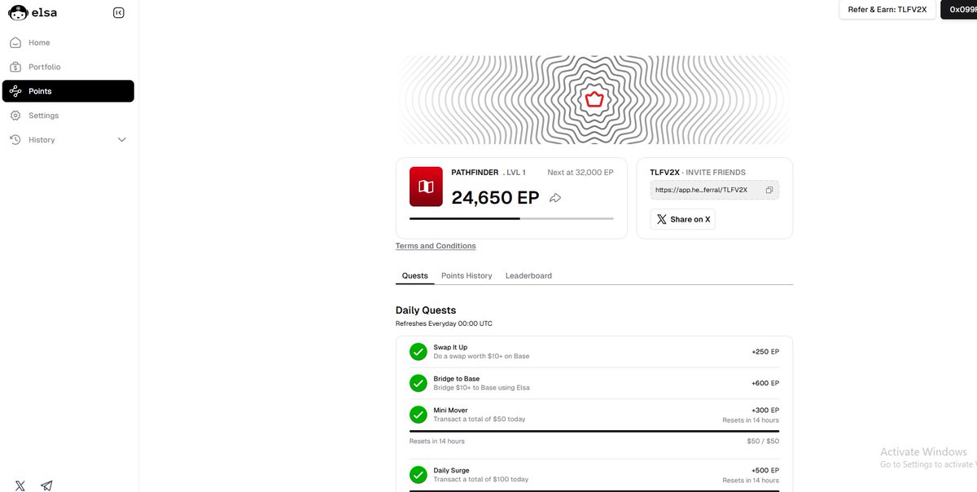Click the Daily Surge quest title
Image resolution: width=977 pixels, height=492 pixels.
pos(452,471)
